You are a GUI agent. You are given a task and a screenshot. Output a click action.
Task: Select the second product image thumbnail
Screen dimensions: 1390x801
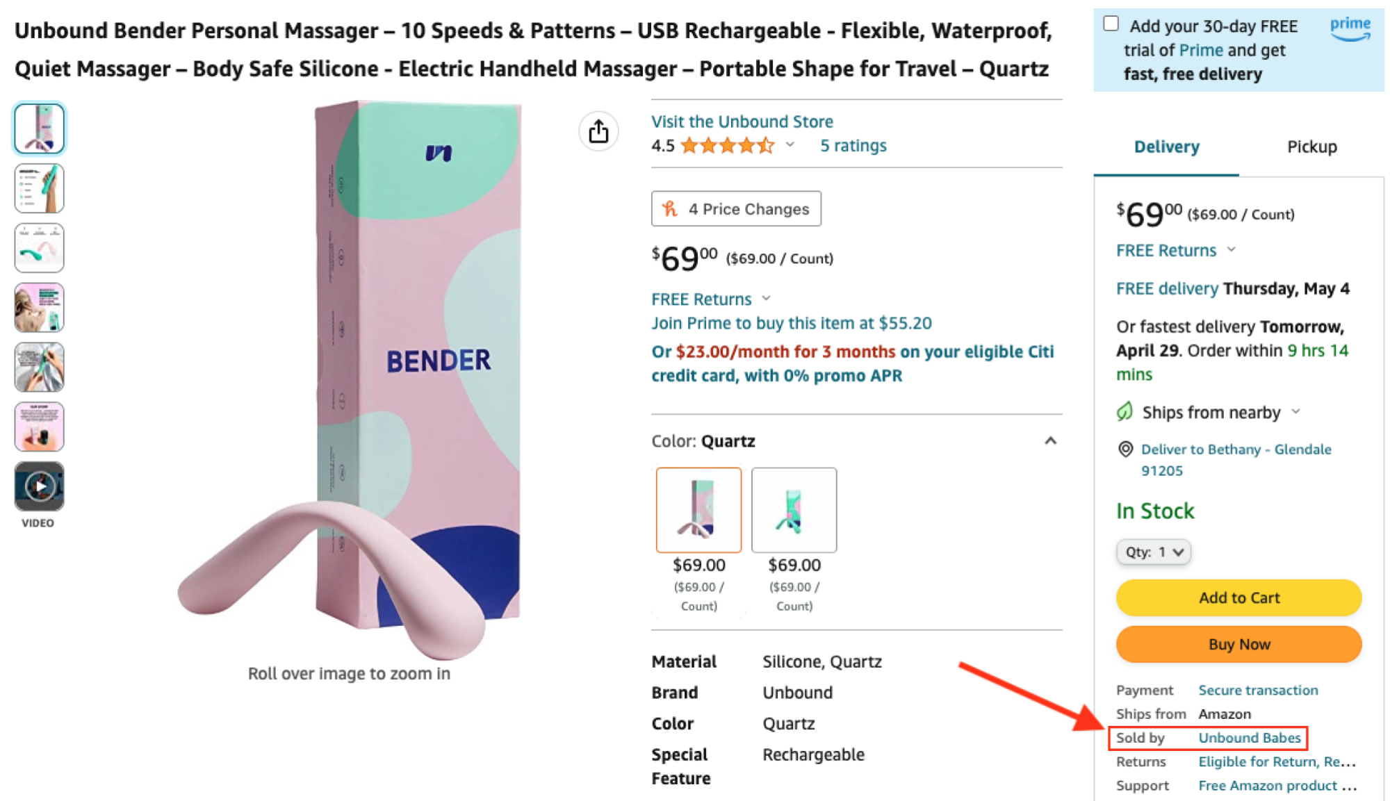[40, 188]
